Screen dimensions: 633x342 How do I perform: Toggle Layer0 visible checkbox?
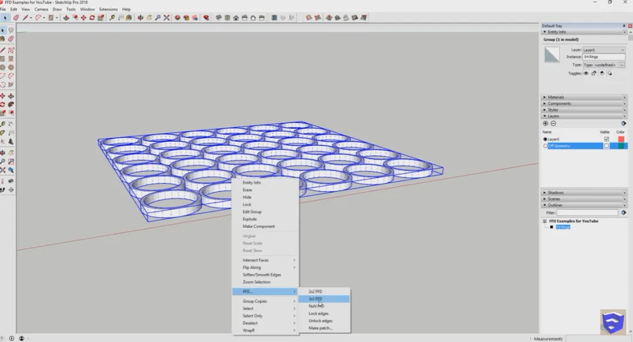[x=607, y=139]
